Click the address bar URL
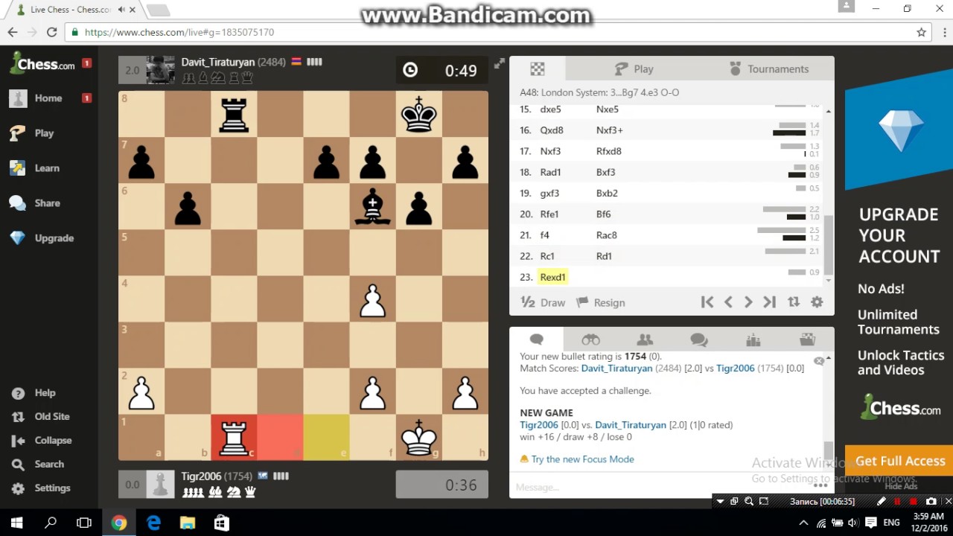The height and width of the screenshot is (536, 953). [x=179, y=33]
